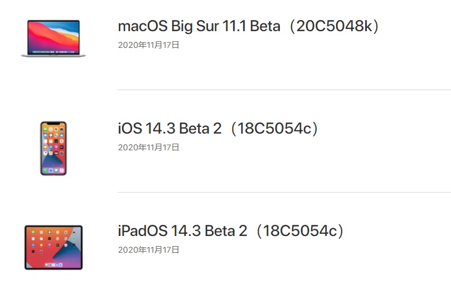This screenshot has width=451, height=285.
Task: Click the dock on the iPhone image
Action: point(54,170)
